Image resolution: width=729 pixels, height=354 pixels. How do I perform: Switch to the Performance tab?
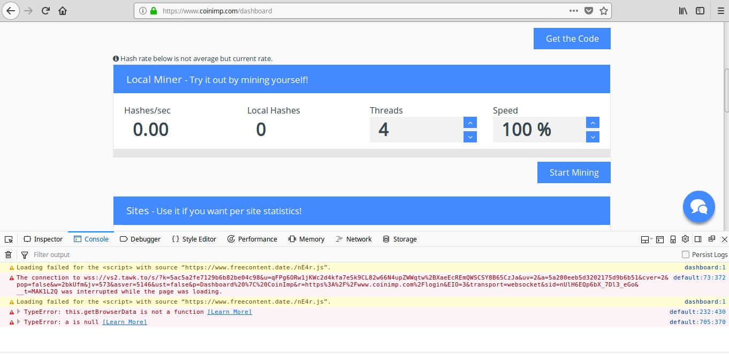coord(252,239)
